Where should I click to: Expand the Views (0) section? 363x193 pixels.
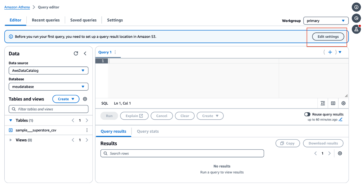pos(10,140)
